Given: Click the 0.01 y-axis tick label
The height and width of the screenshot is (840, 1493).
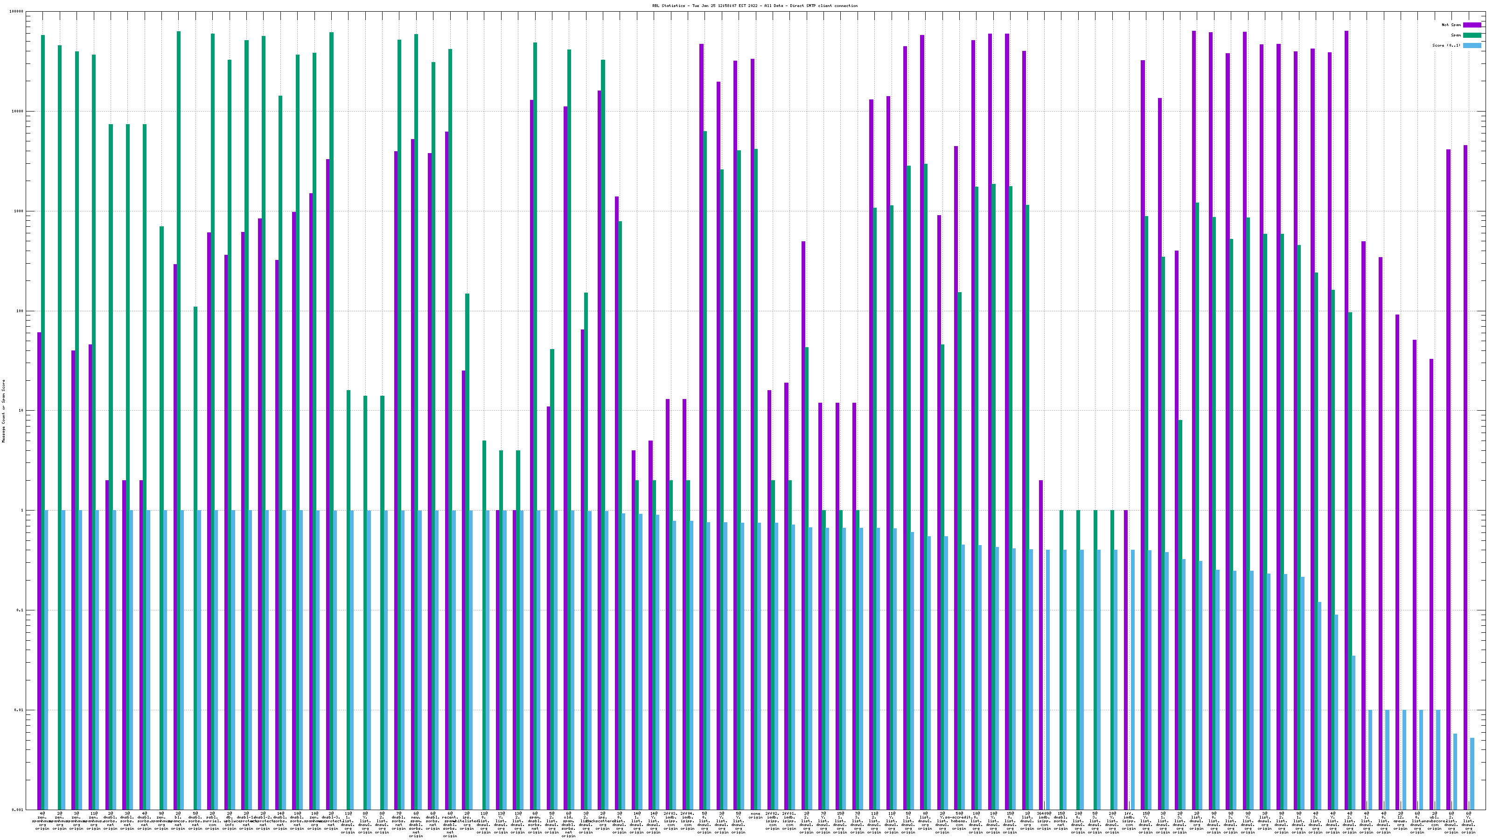Looking at the screenshot, I should pos(19,710).
